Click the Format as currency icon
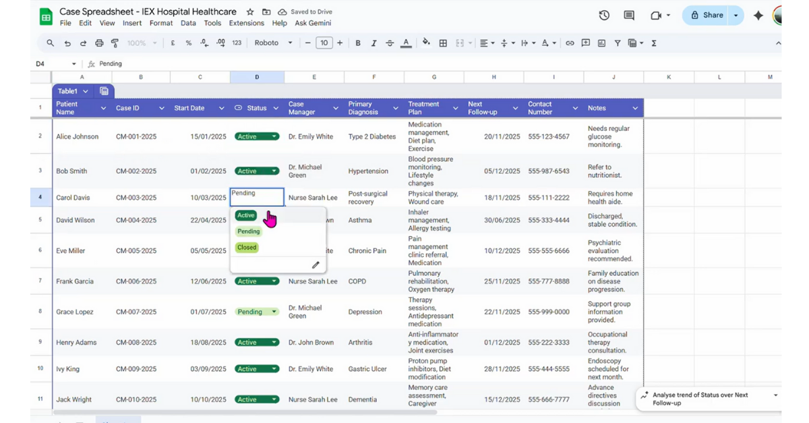The width and height of the screenshot is (809, 423). (172, 43)
